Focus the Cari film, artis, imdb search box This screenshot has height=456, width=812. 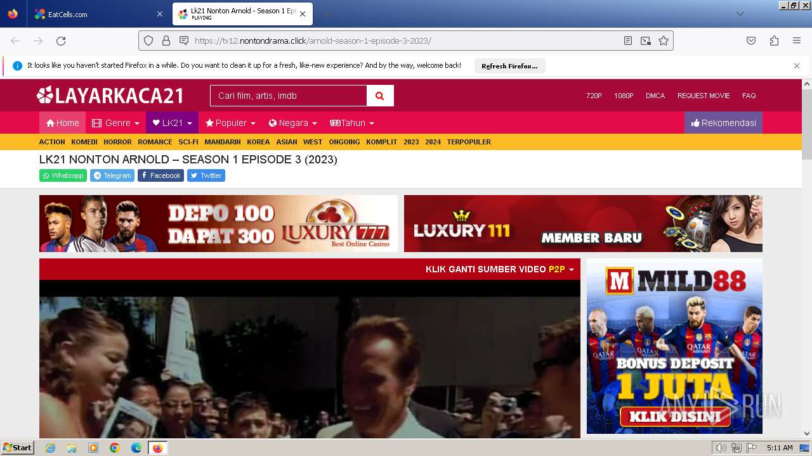coord(289,96)
